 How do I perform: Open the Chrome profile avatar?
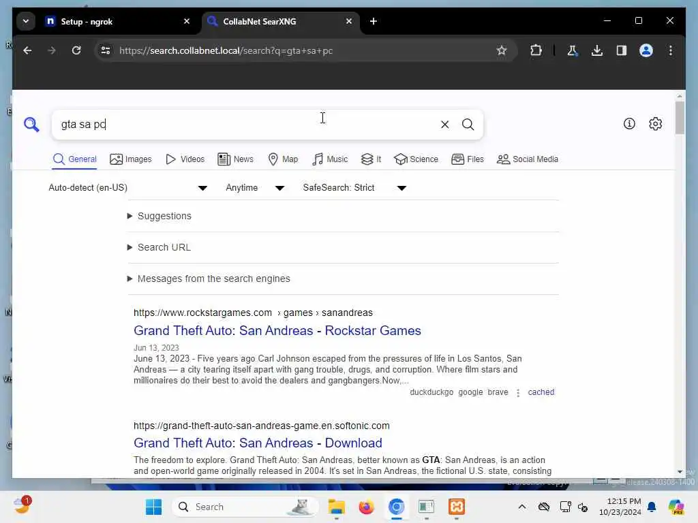tap(646, 50)
